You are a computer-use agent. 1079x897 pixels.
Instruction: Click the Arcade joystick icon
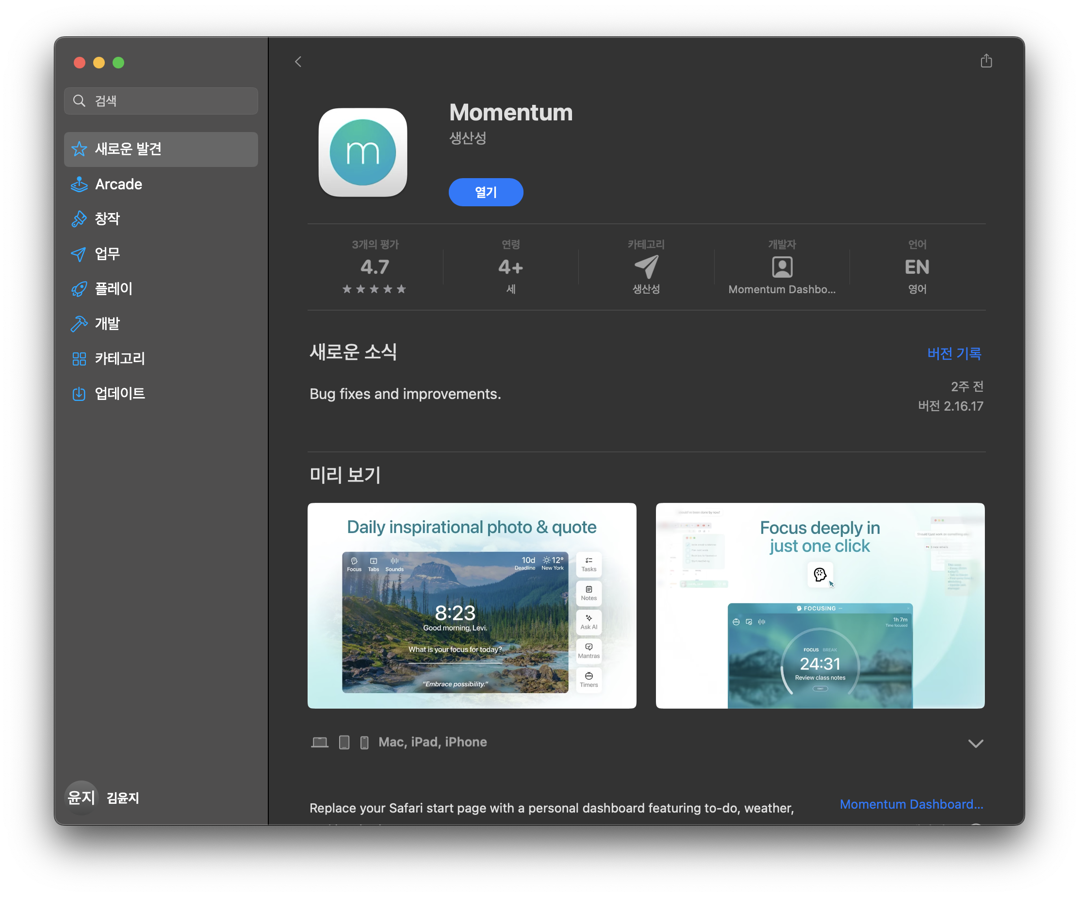pyautogui.click(x=79, y=184)
